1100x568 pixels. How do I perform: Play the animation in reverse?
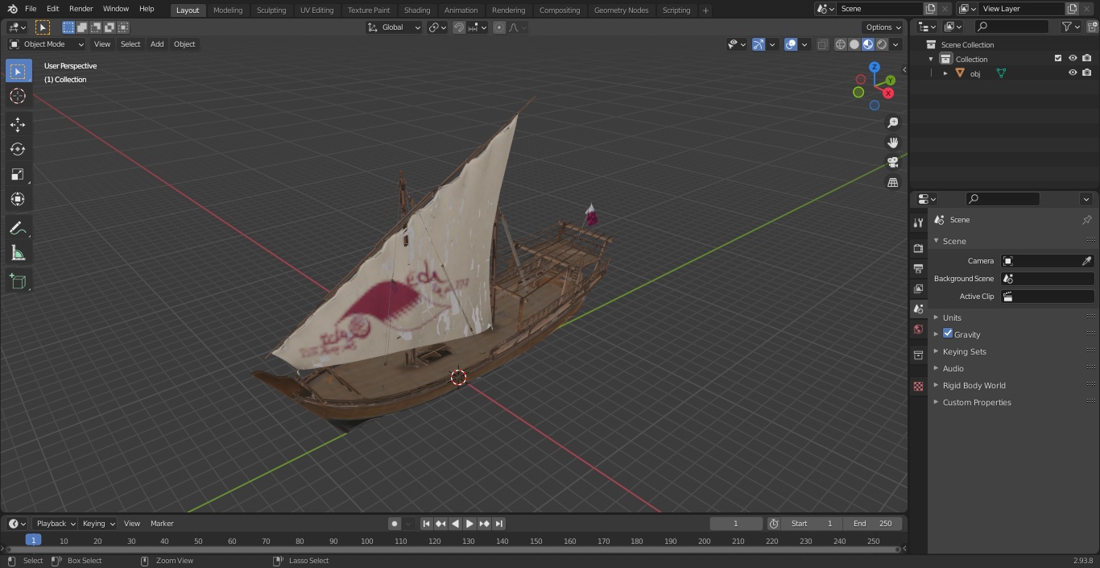[455, 524]
